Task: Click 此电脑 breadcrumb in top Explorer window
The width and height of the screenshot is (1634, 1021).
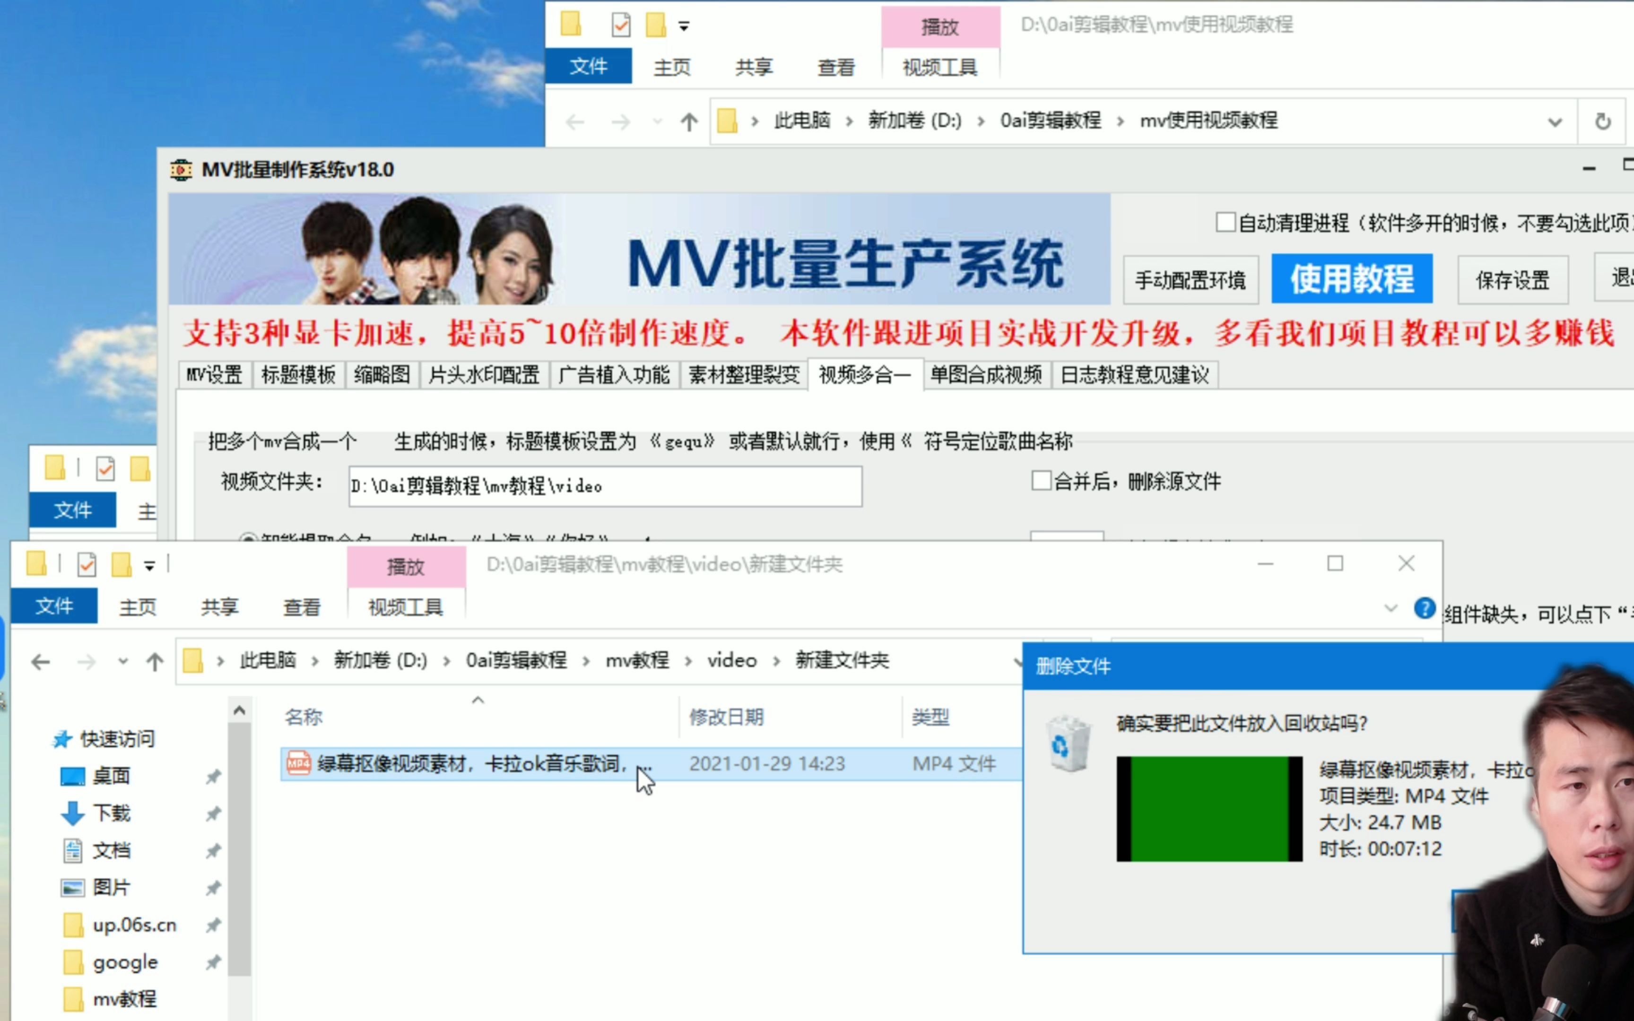Action: pos(802,121)
